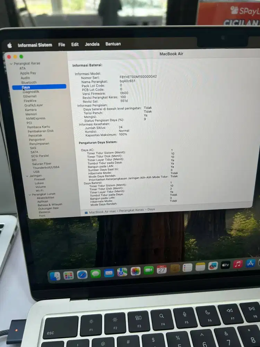Select Diagnostik in the sidebar
The image size is (260, 347).
[31, 92]
